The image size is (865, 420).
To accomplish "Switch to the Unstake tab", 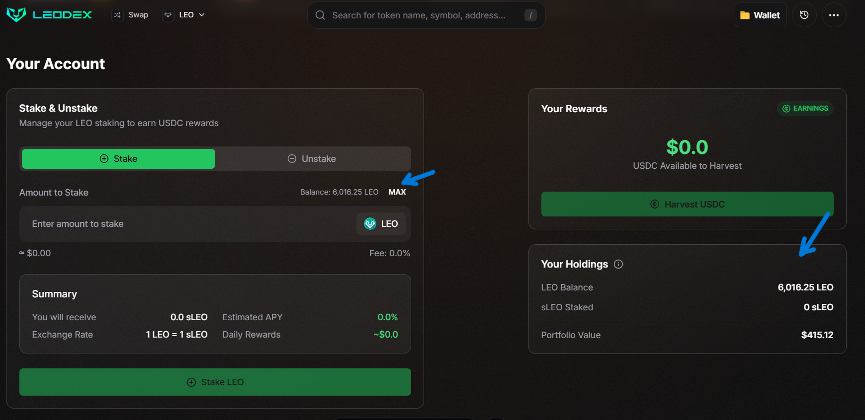I will (x=312, y=159).
